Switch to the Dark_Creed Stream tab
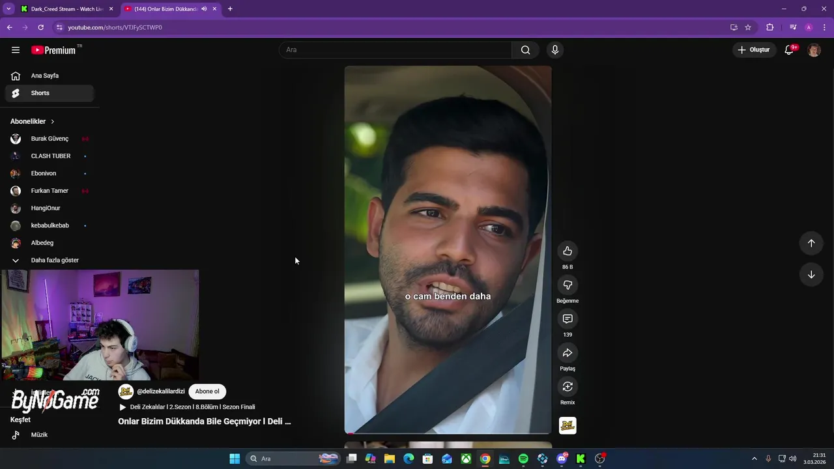 pos(67,9)
